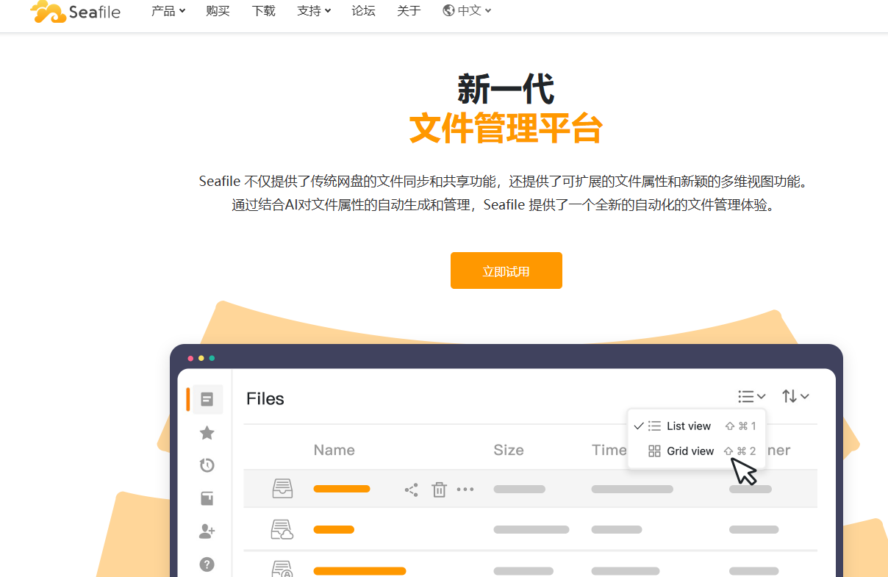Image resolution: width=888 pixels, height=577 pixels.
Task: Click the yellow window dot
Action: point(201,358)
